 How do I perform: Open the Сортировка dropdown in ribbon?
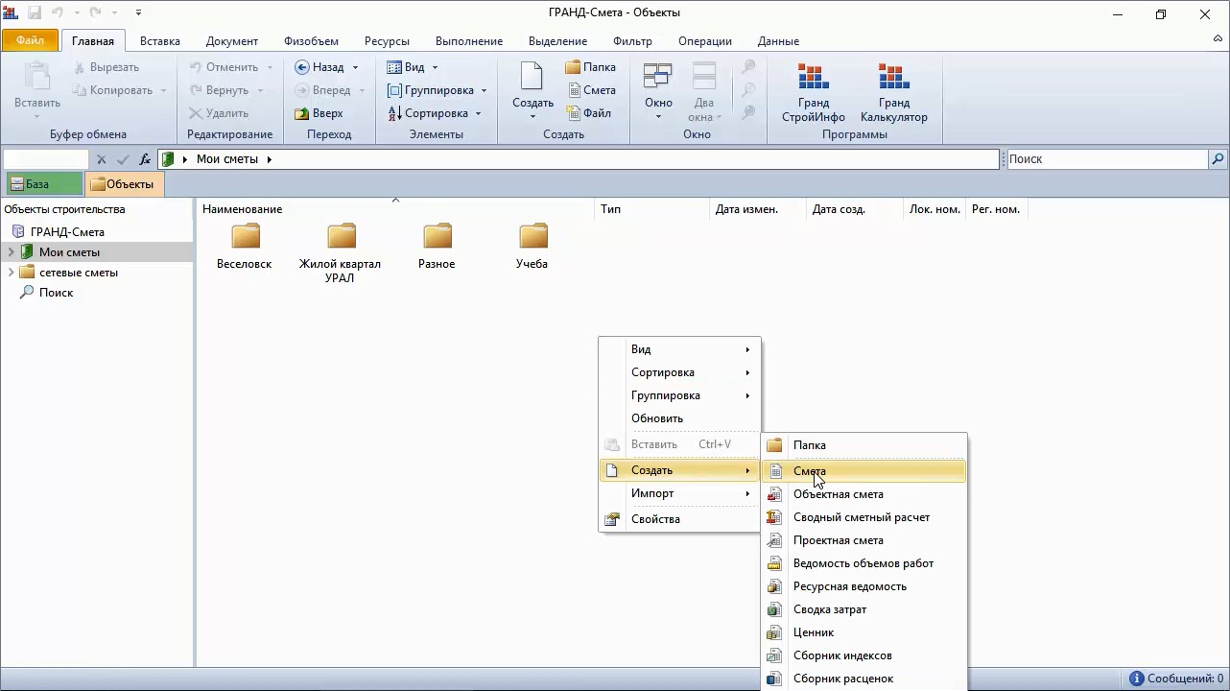(x=435, y=113)
